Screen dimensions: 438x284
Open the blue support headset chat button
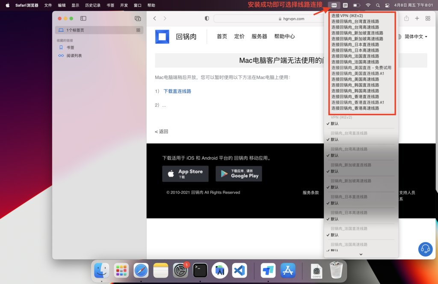[425, 249]
